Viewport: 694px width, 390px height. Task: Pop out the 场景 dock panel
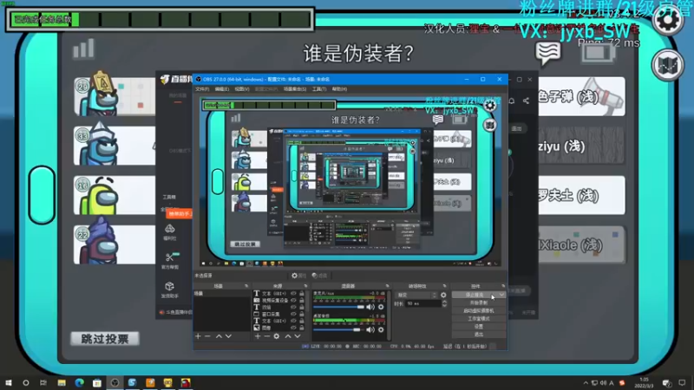[x=246, y=286]
